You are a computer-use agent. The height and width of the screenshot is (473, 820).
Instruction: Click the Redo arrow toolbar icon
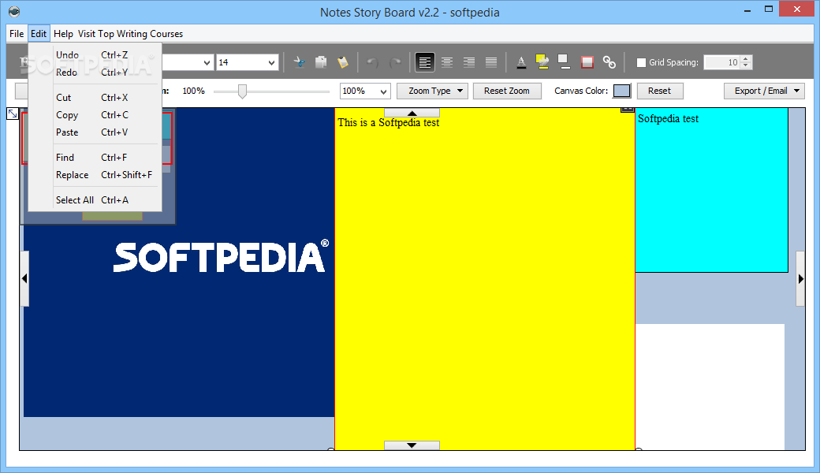395,62
